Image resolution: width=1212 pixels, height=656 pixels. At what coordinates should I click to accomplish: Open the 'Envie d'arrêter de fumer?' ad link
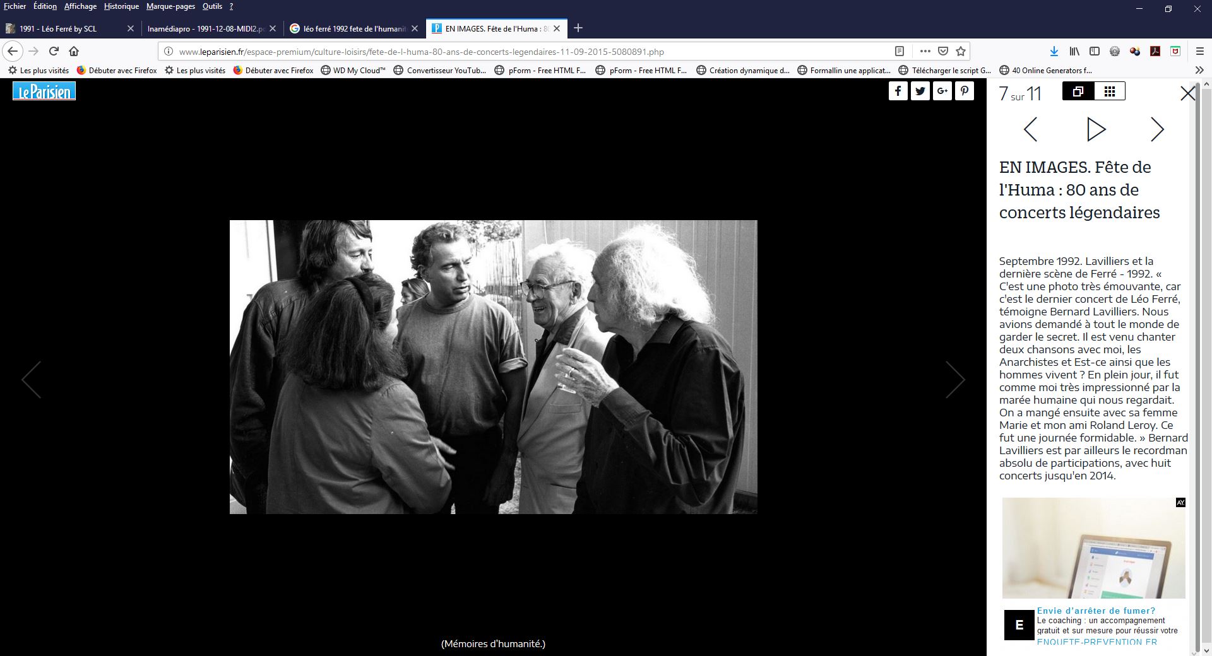[x=1096, y=611]
